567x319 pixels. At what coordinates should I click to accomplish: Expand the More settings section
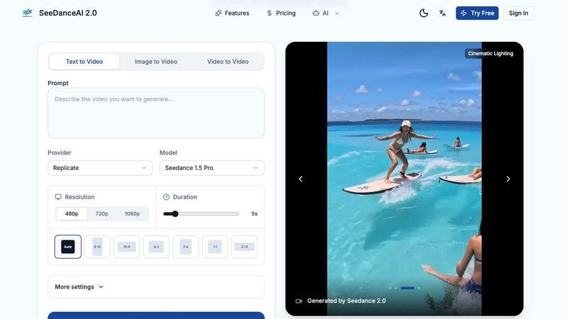click(79, 287)
